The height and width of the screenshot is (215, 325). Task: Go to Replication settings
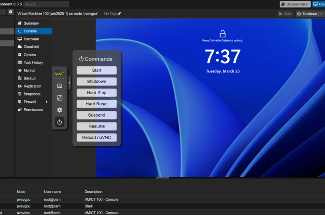pyautogui.click(x=34, y=86)
